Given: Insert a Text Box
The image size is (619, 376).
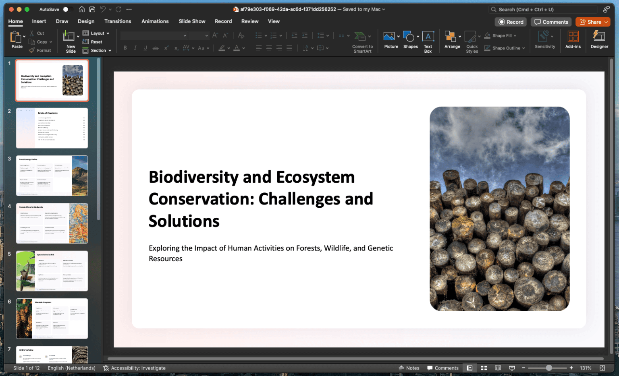Looking at the screenshot, I should click(428, 39).
